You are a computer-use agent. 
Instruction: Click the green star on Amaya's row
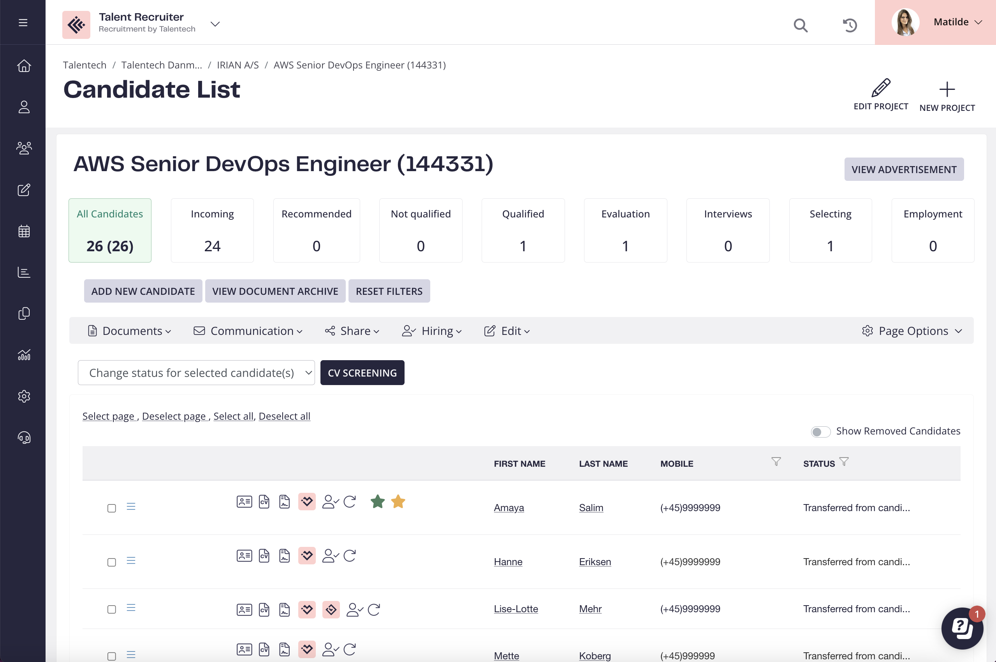tap(377, 502)
